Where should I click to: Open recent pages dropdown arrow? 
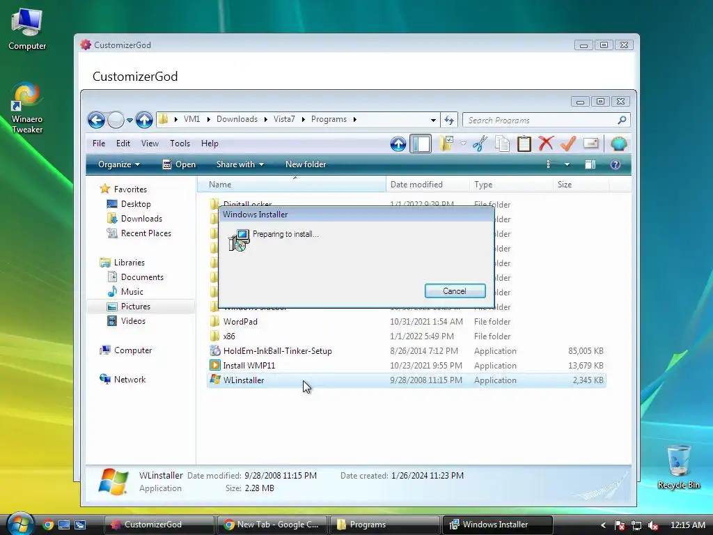click(x=130, y=121)
